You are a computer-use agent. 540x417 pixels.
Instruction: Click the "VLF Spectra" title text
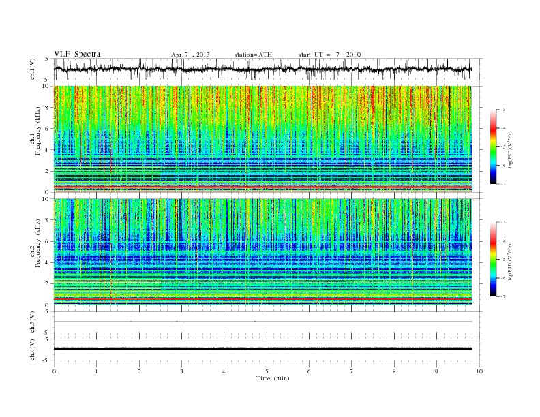pyautogui.click(x=77, y=54)
